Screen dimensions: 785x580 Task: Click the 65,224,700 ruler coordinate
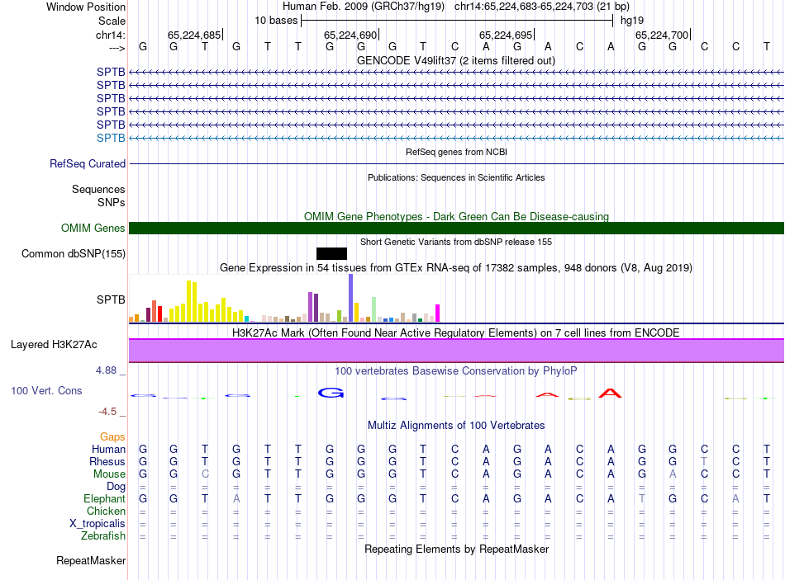tap(662, 35)
